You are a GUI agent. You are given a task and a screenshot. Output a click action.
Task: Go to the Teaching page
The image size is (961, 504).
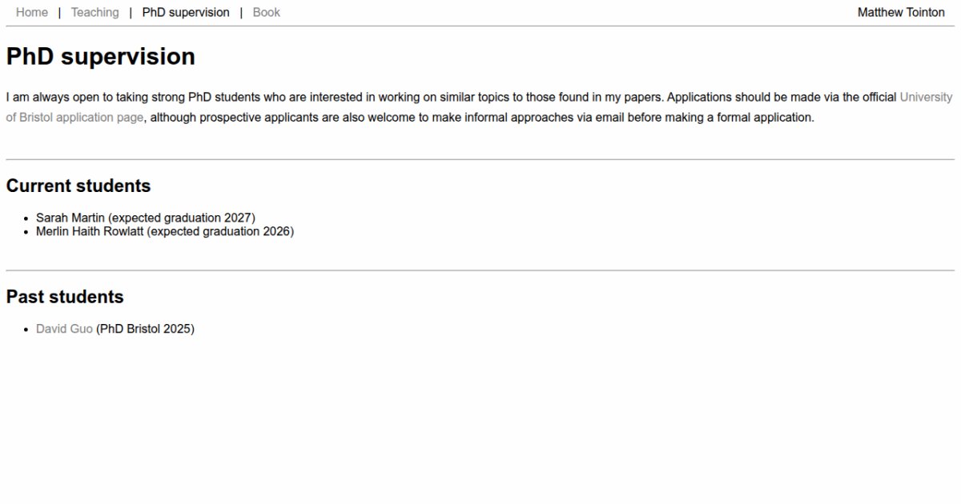point(94,13)
